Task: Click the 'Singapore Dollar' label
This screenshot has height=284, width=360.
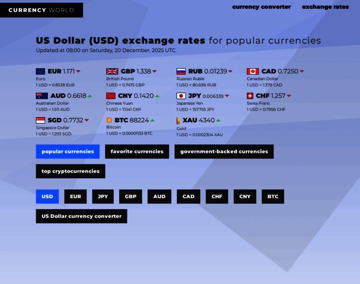Action: (x=53, y=127)
